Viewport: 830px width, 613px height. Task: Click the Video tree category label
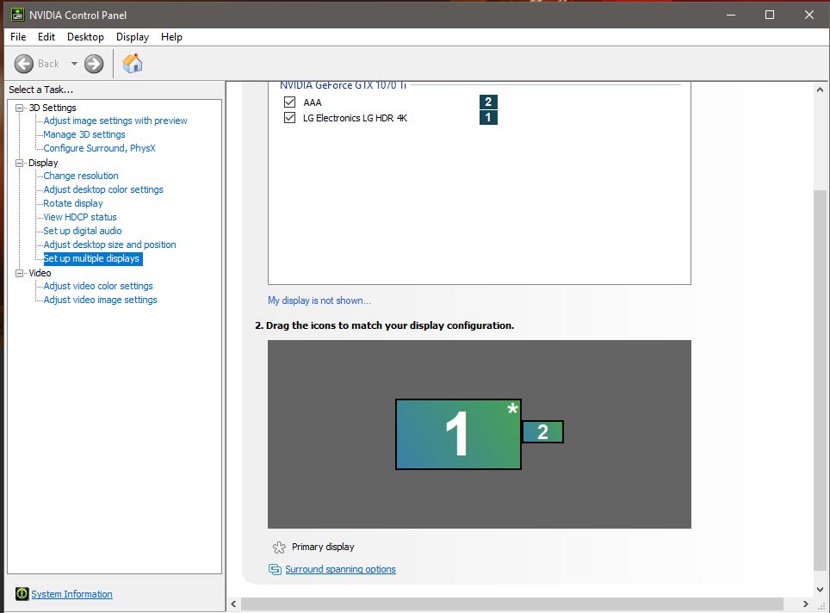point(40,273)
